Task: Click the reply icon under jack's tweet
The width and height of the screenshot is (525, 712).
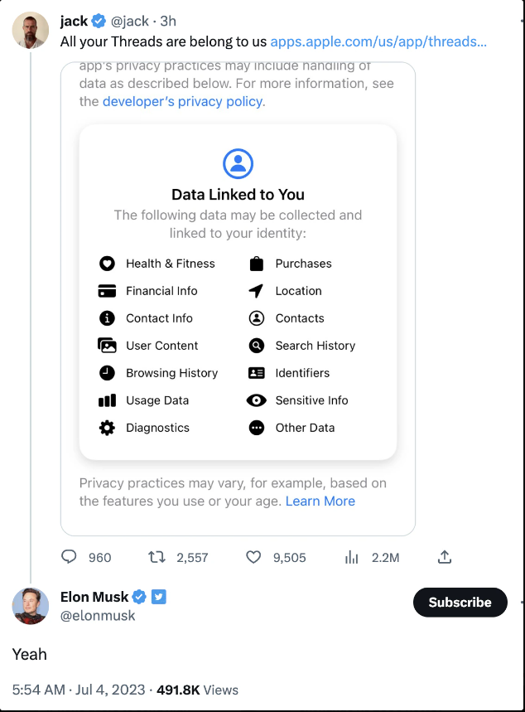Action: tap(70, 557)
